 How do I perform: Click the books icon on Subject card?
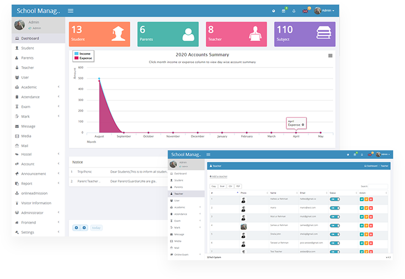coord(324,33)
